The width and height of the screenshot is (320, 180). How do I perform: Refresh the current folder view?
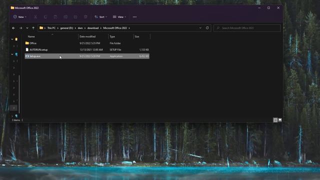click(207, 28)
